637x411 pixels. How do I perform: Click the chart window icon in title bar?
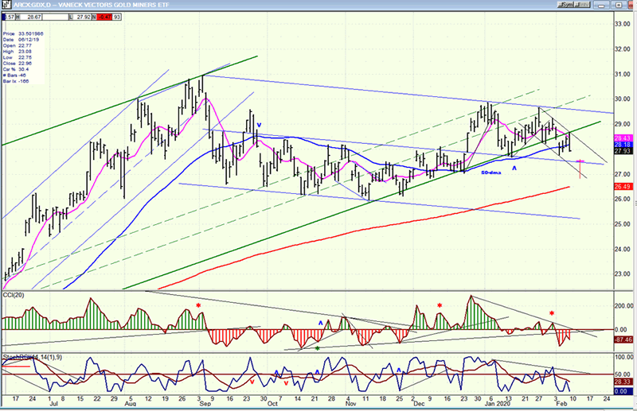coord(6,4)
